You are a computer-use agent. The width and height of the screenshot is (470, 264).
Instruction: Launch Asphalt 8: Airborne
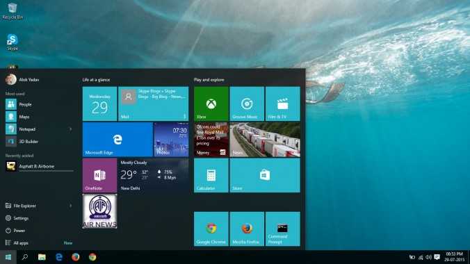[39, 166]
